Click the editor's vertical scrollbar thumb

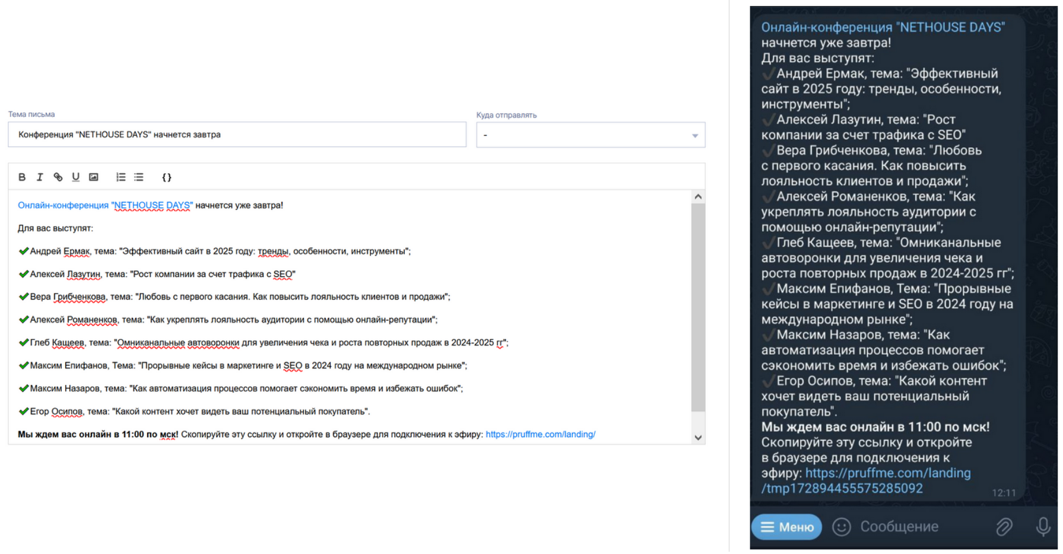[x=698, y=307]
